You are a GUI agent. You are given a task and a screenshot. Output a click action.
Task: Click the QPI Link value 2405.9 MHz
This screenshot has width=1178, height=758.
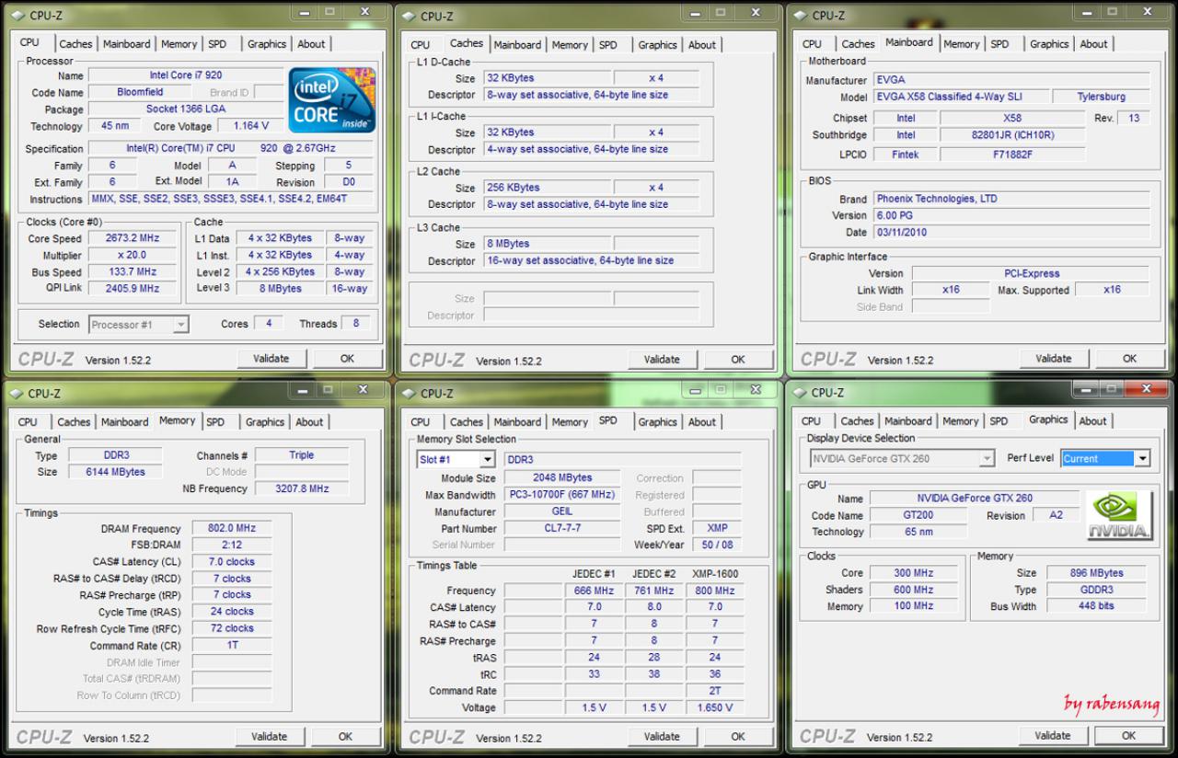tap(132, 289)
